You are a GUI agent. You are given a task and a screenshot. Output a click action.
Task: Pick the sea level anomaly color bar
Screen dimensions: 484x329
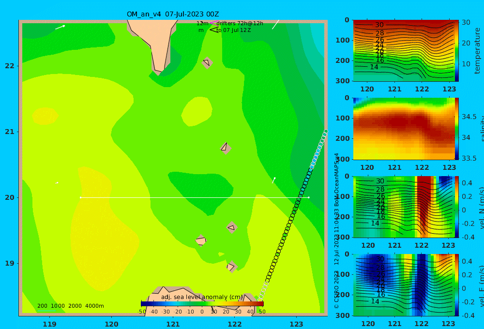pos(202,304)
